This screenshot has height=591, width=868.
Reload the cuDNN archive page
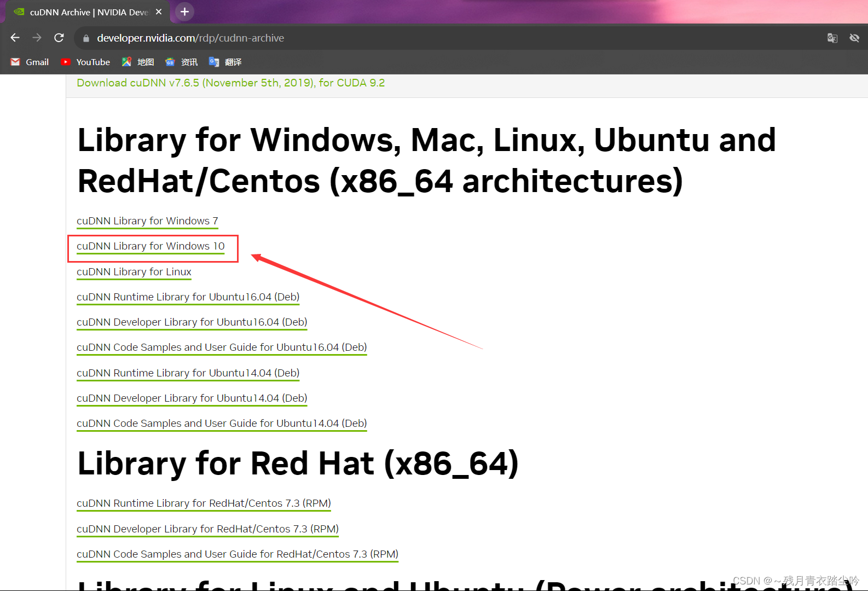[59, 38]
